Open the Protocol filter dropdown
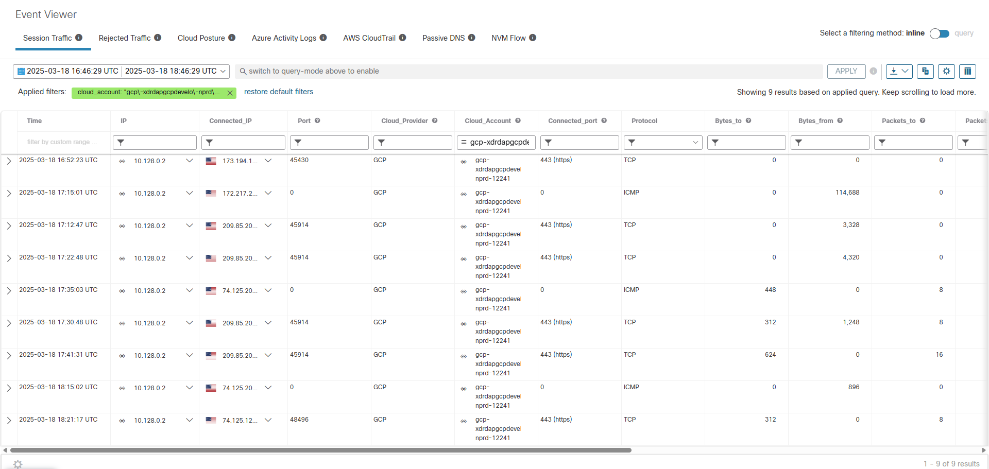The width and height of the screenshot is (989, 469). [x=663, y=142]
